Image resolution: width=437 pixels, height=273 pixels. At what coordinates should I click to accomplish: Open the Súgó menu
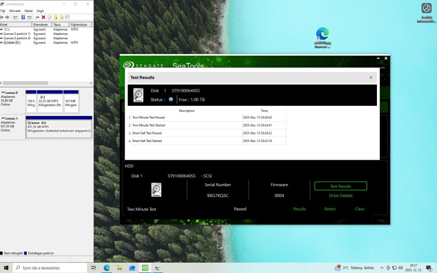click(40, 11)
